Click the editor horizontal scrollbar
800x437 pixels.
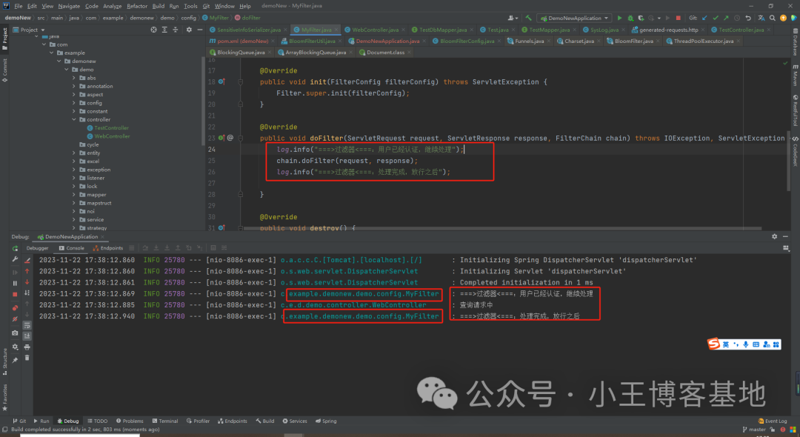click(x=502, y=228)
